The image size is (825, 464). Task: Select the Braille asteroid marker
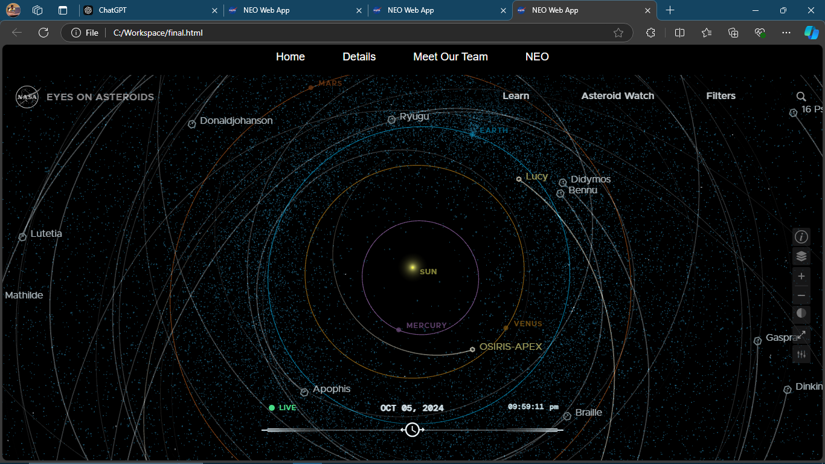(567, 416)
